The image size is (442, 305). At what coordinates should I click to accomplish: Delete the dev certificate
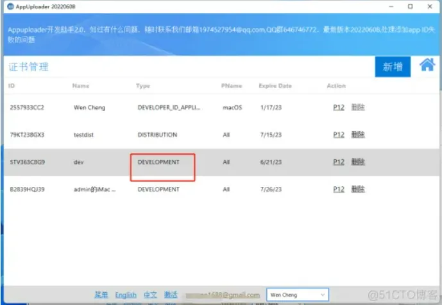click(x=358, y=162)
